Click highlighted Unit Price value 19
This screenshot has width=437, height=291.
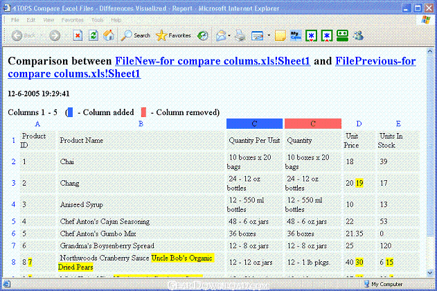pyautogui.click(x=359, y=183)
